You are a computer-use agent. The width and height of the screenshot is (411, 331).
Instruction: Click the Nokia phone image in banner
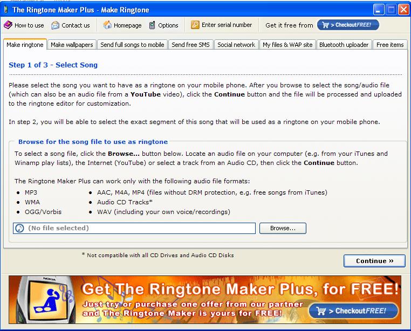point(45,300)
